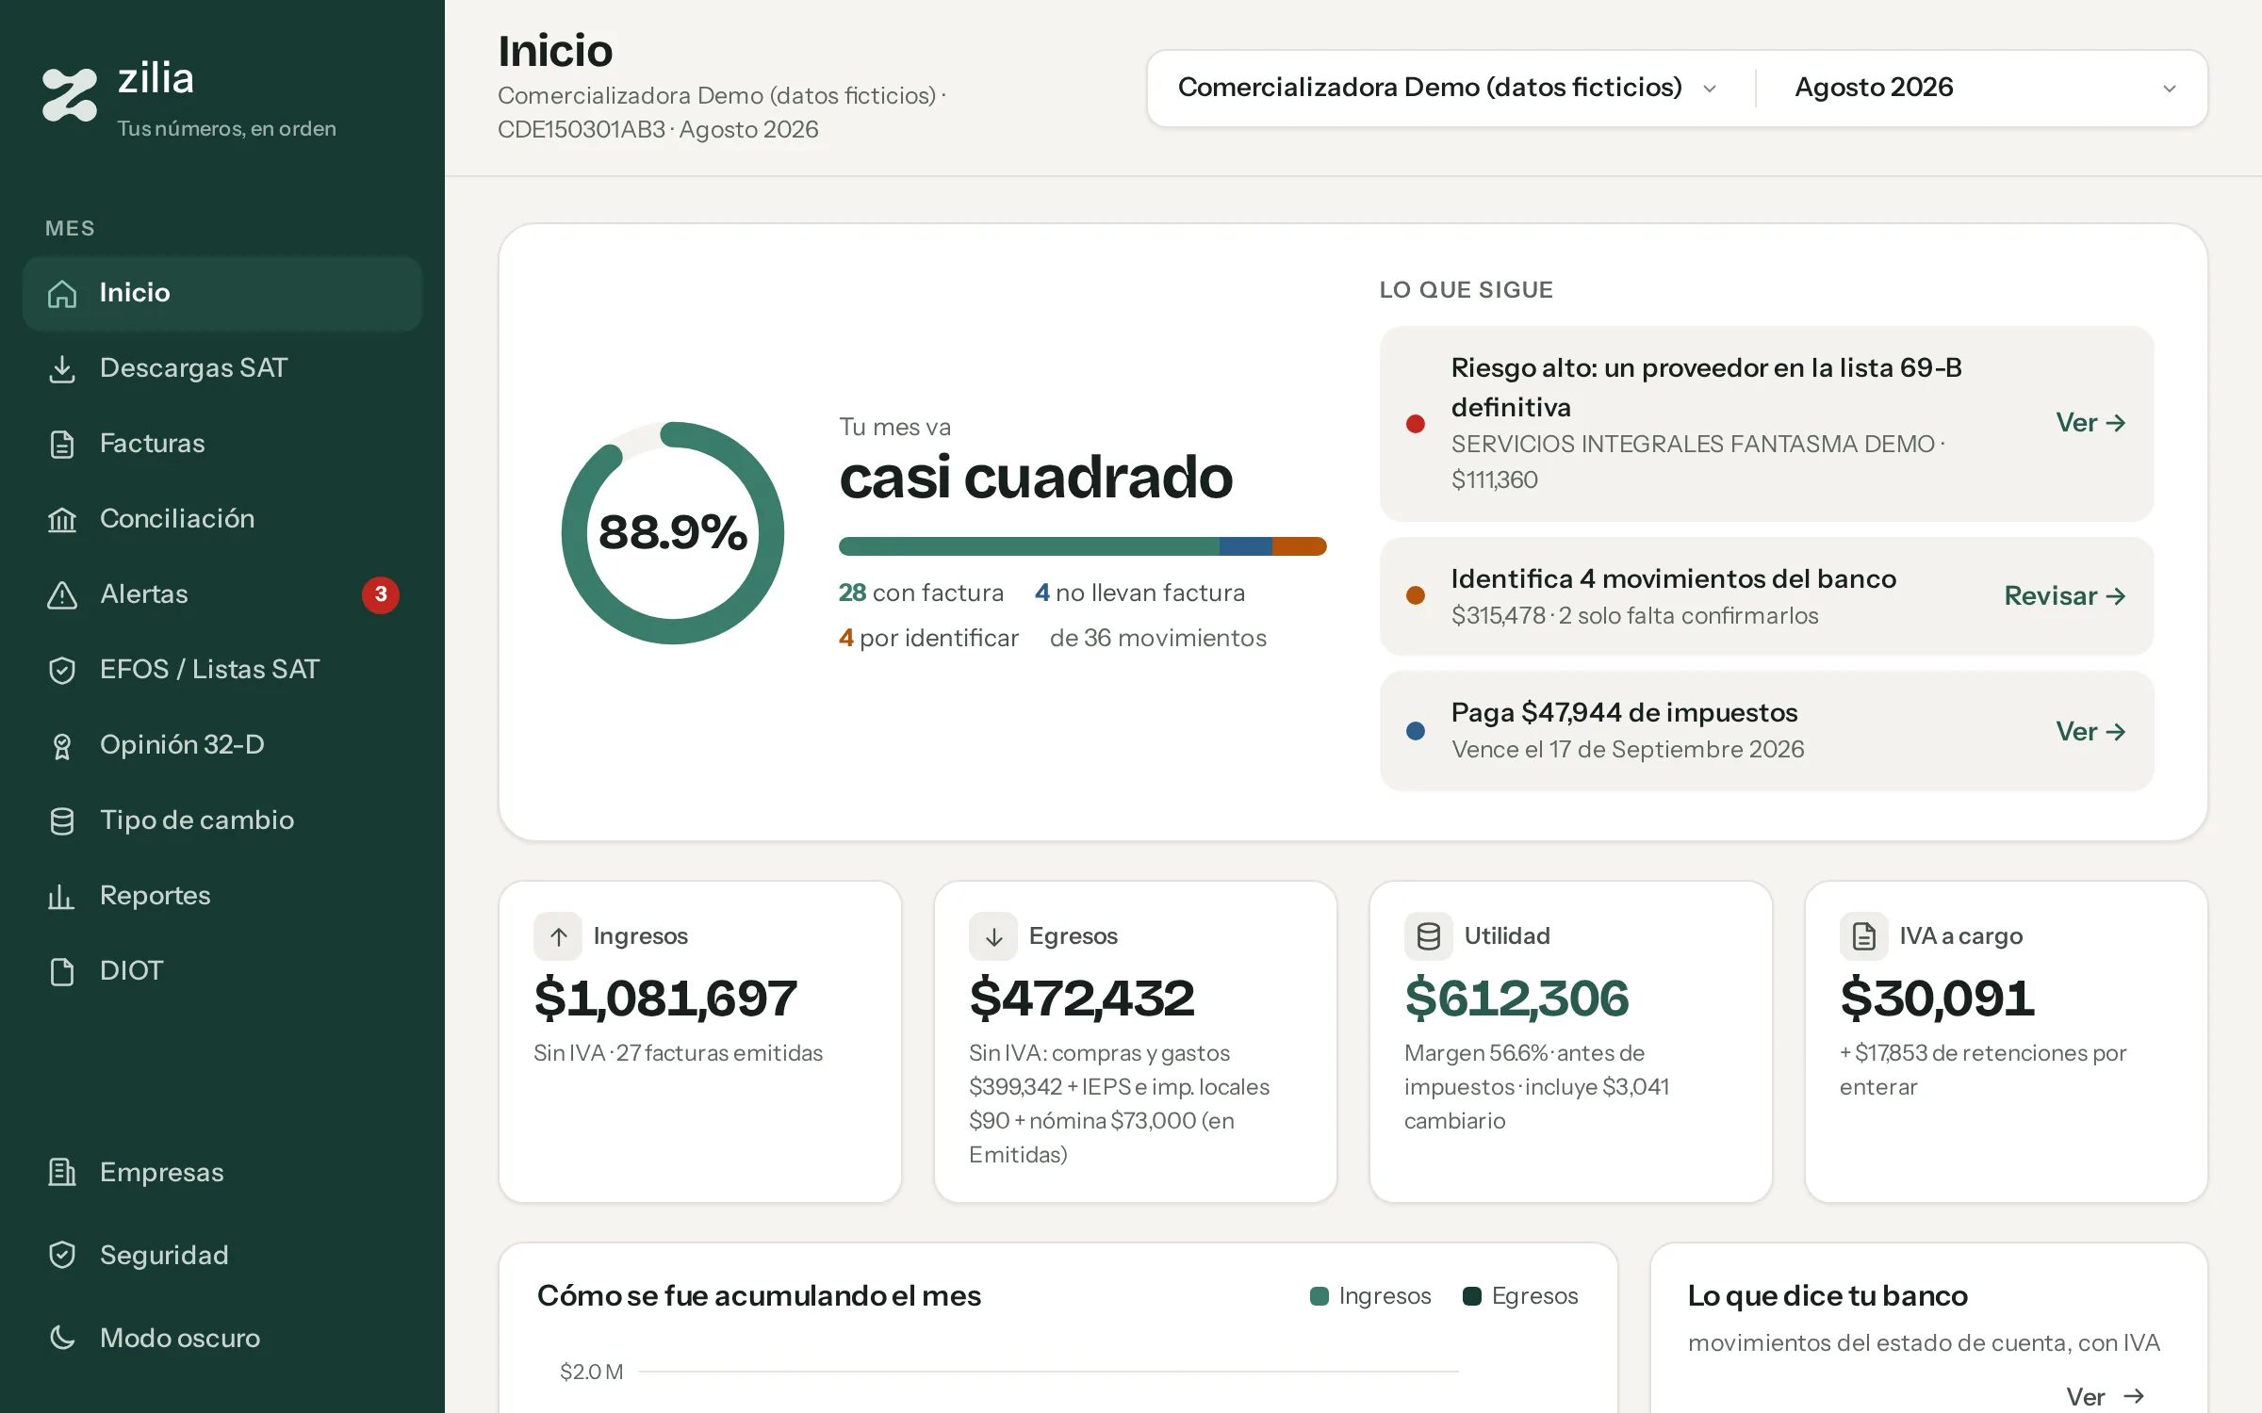Click the Tipo de cambio database icon
This screenshot has height=1413, width=2262.
tap(62, 821)
